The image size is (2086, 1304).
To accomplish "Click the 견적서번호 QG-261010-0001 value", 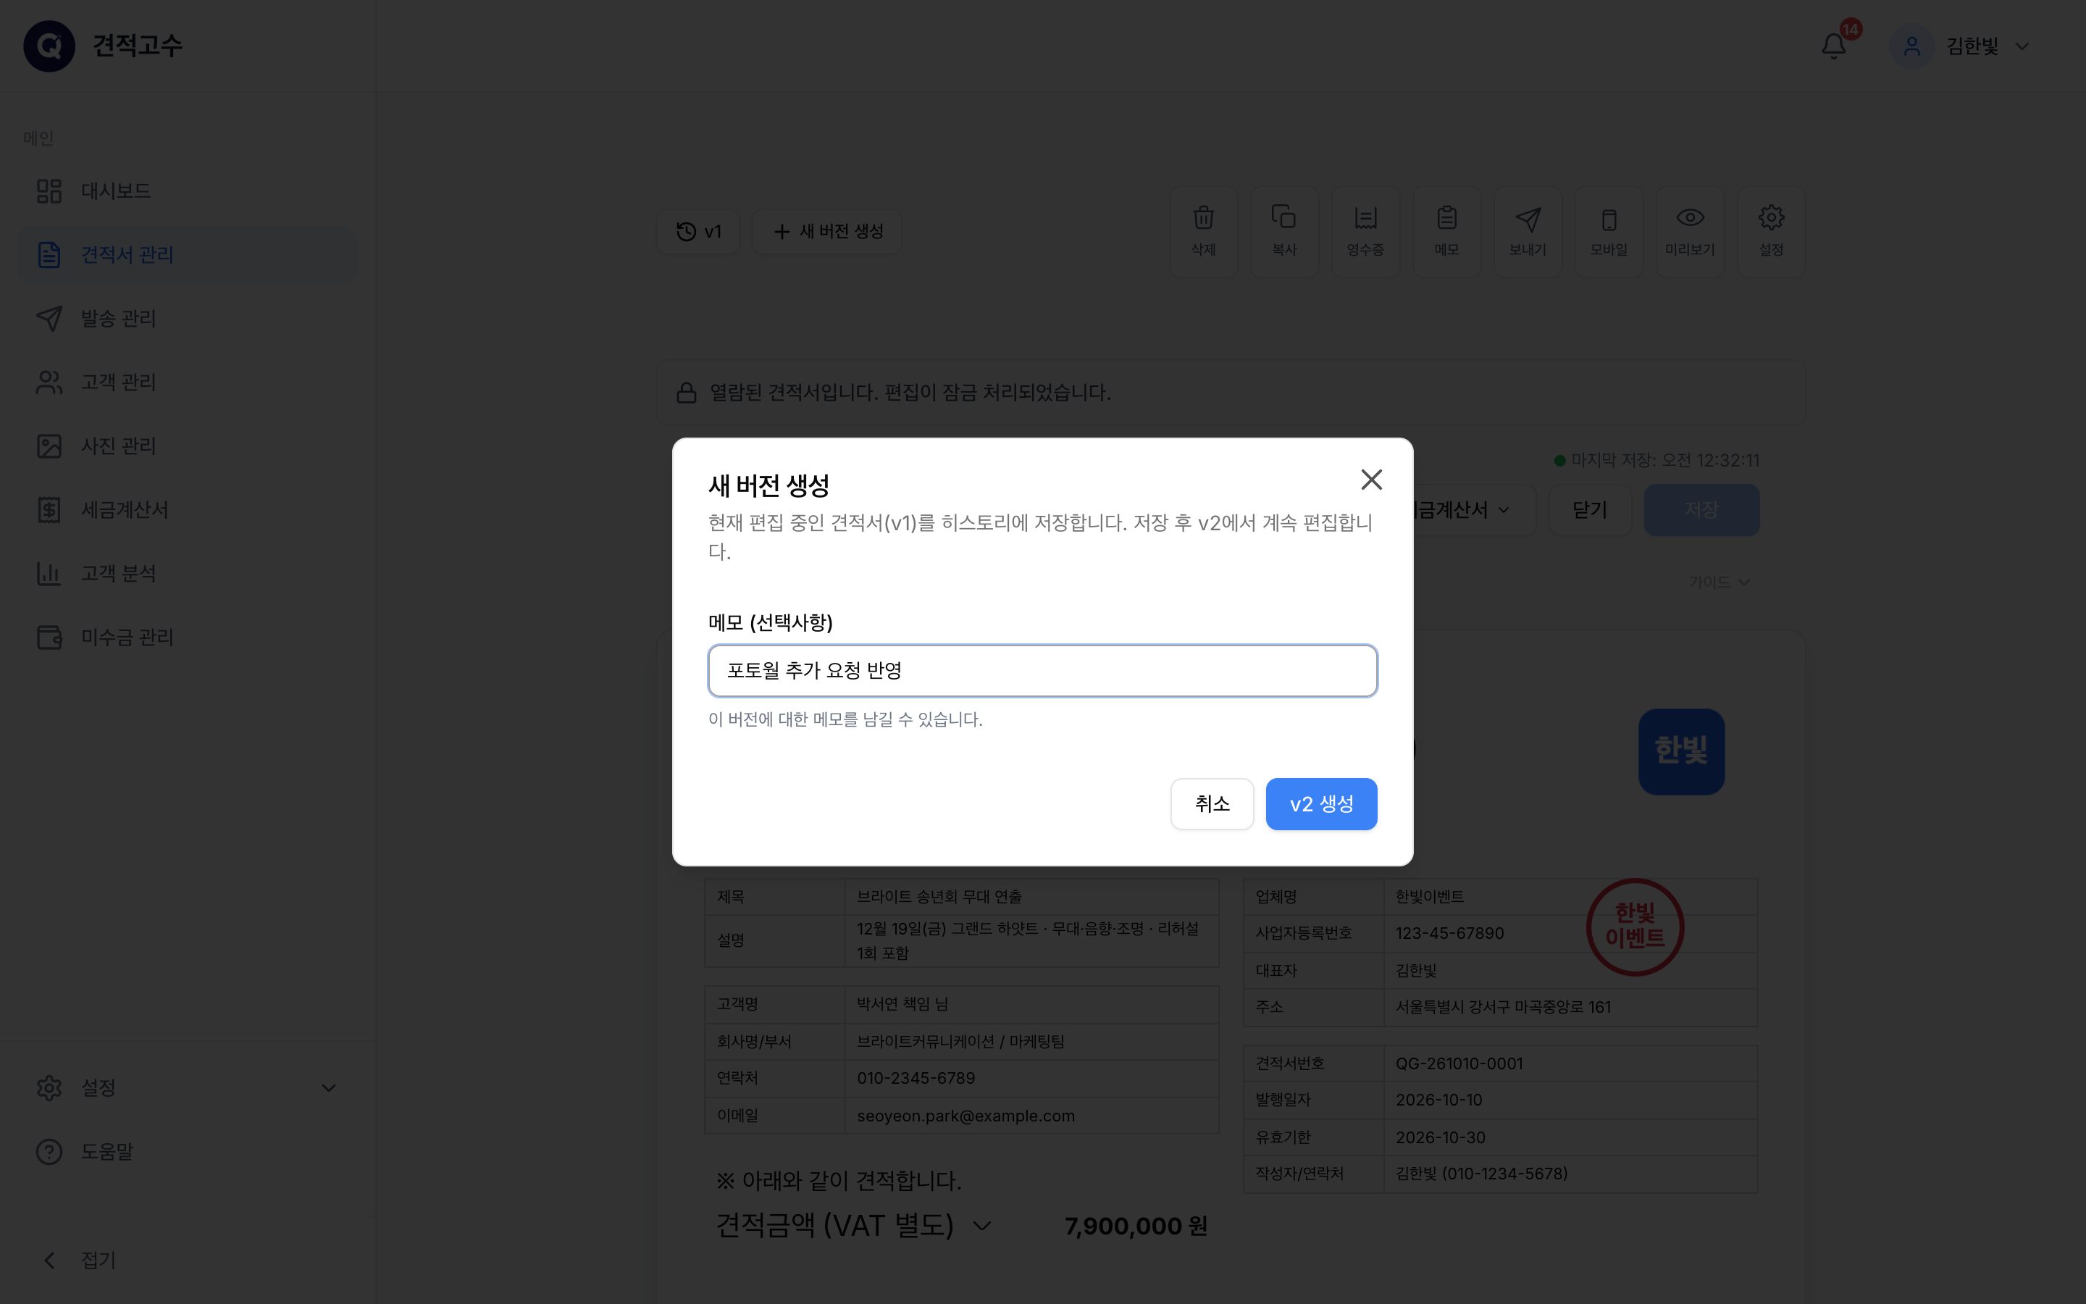I will pos(1459,1063).
